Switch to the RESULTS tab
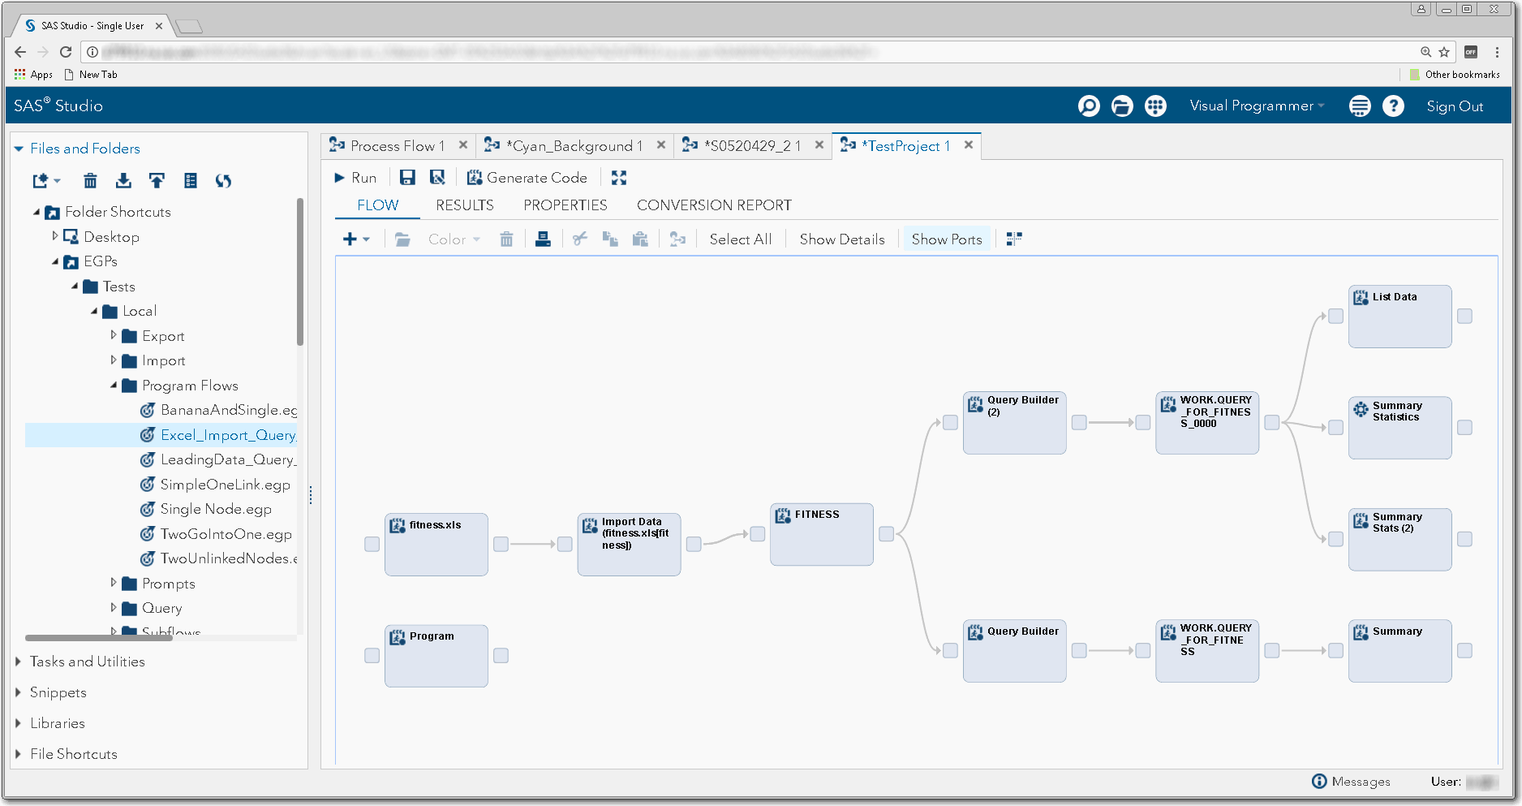The image size is (1522, 806). point(464,205)
